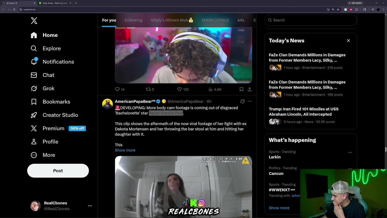
Task: Share the streamer video post
Action: pos(249,89)
